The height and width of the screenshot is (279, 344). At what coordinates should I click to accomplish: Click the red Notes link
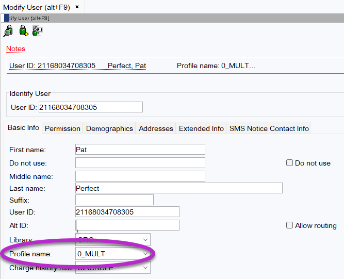(15, 48)
